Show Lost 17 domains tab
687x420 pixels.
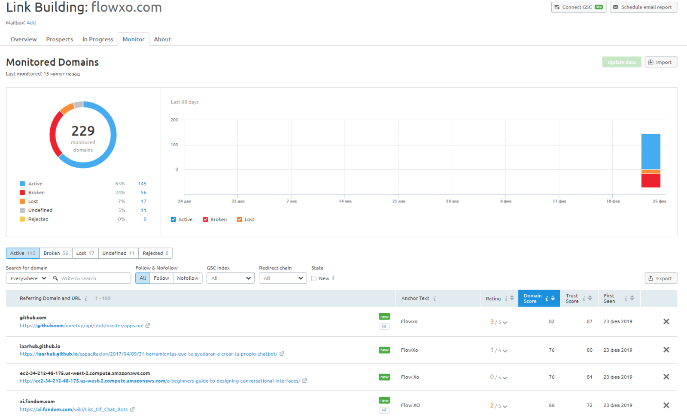tap(85, 253)
